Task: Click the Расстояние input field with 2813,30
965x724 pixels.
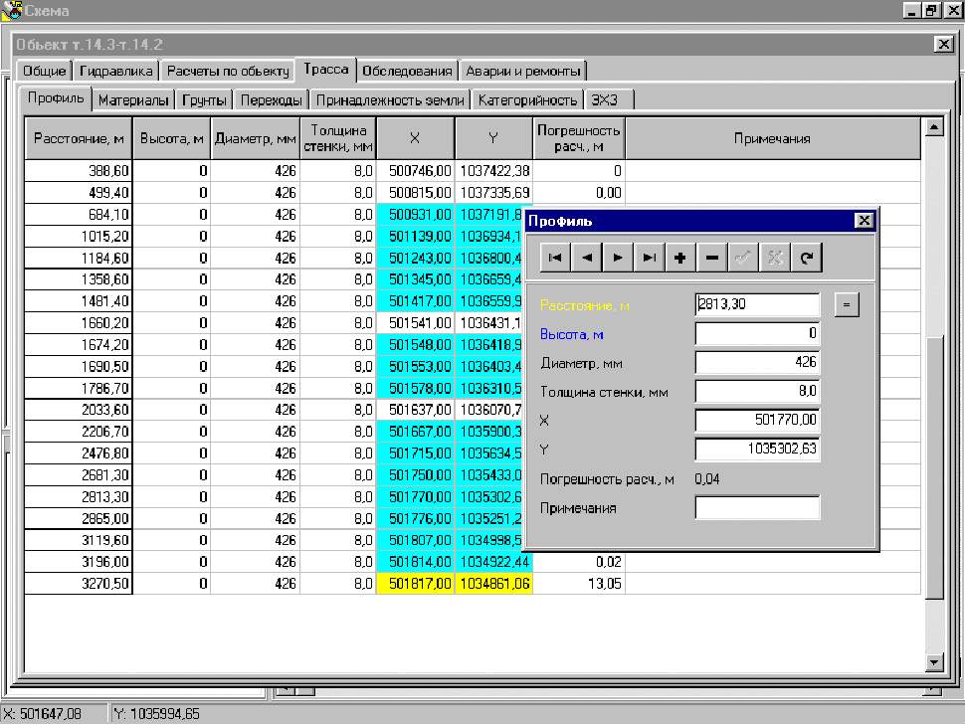Action: pyautogui.click(x=758, y=304)
